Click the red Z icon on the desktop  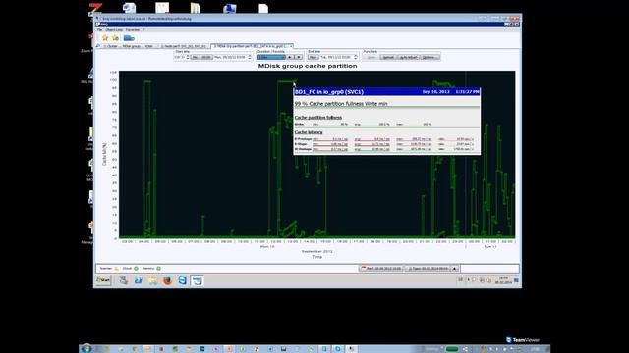(95, 8)
